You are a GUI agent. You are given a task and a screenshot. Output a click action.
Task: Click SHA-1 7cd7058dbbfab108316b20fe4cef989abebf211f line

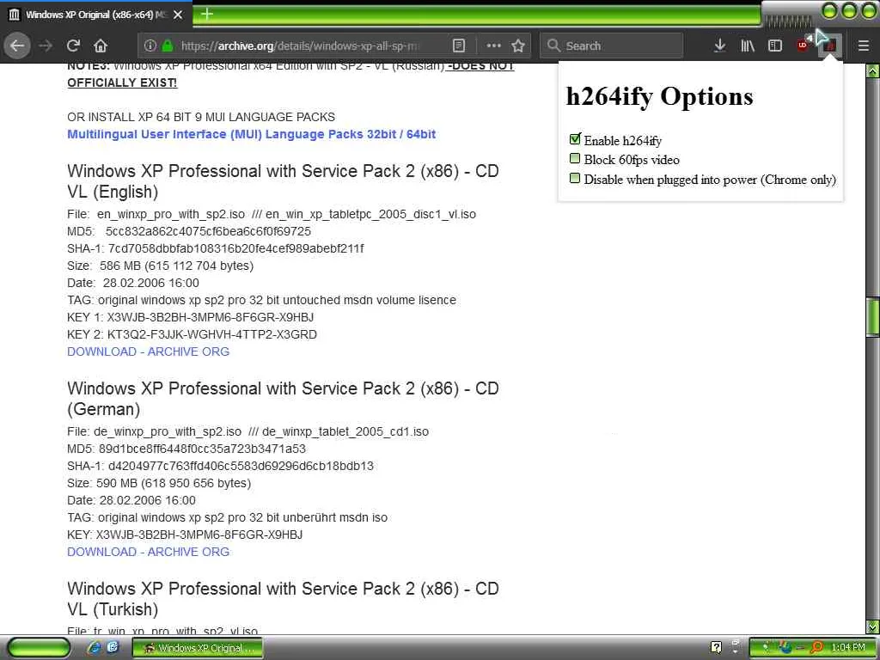pos(216,248)
